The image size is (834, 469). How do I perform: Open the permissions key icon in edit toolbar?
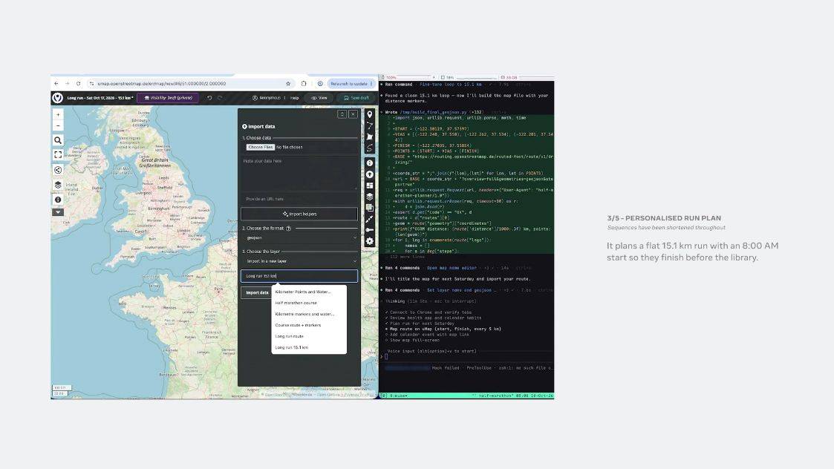(x=370, y=230)
